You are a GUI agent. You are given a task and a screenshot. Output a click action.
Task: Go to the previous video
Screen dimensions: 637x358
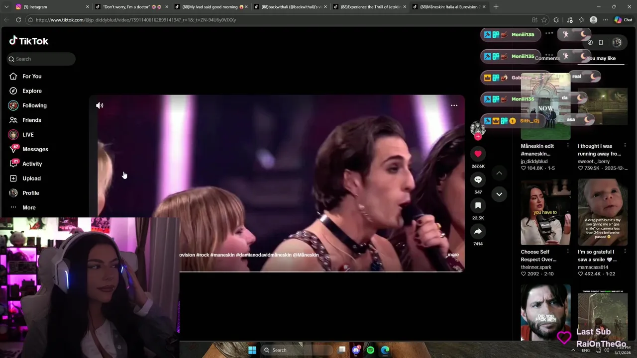(x=499, y=173)
